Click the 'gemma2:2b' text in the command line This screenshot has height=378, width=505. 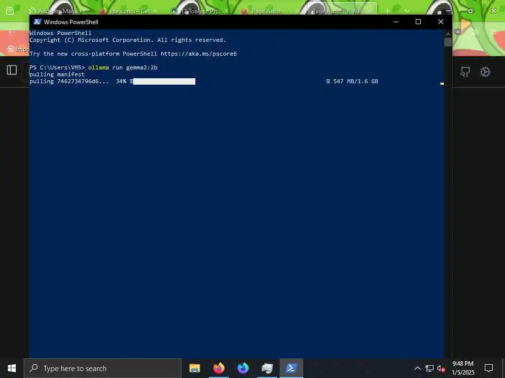coord(142,67)
